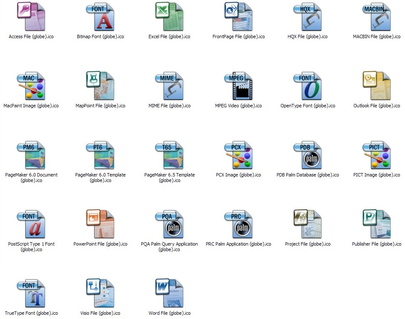Click the 'PageMaker 6.0 Template (globe).ico' filename
This screenshot has width=405, height=319.
tap(100, 178)
